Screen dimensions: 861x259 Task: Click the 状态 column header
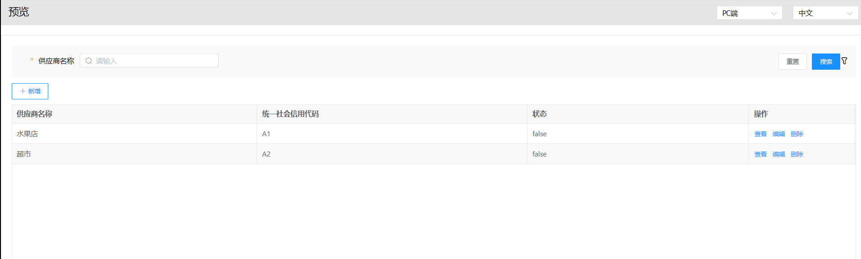click(539, 114)
